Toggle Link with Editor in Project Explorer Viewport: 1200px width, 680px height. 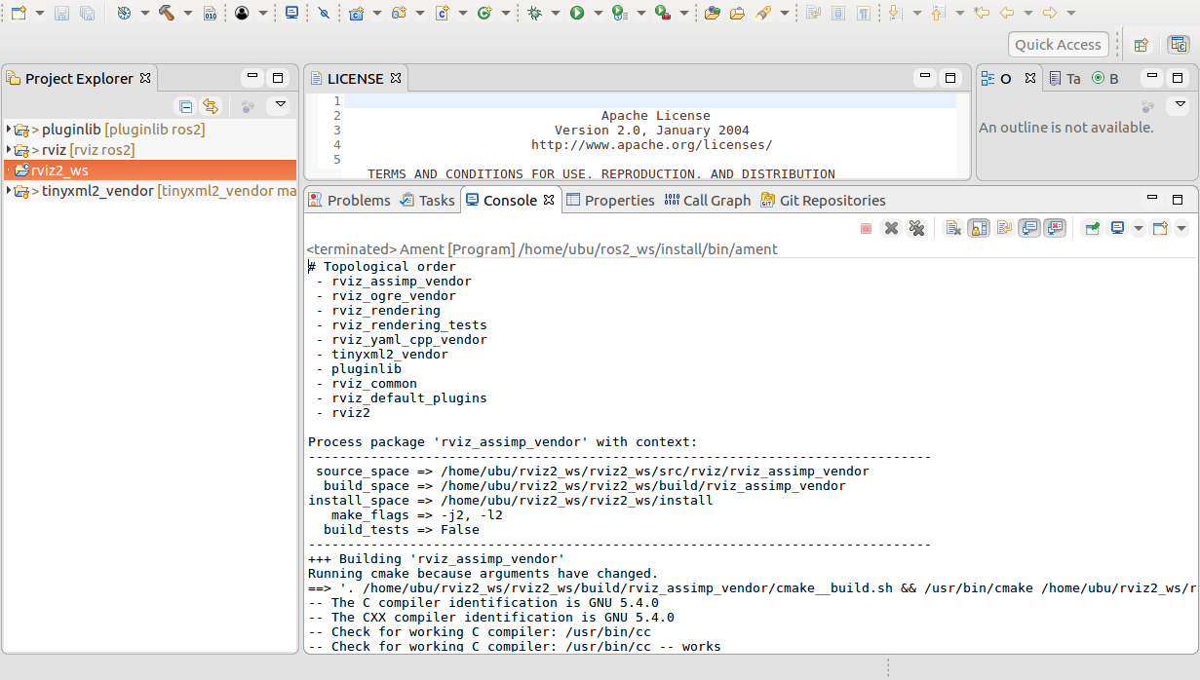(x=210, y=106)
